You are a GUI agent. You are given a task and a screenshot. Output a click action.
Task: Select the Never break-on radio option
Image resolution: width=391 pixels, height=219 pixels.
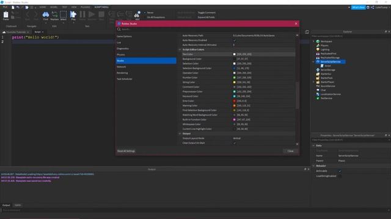(x=145, y=13)
